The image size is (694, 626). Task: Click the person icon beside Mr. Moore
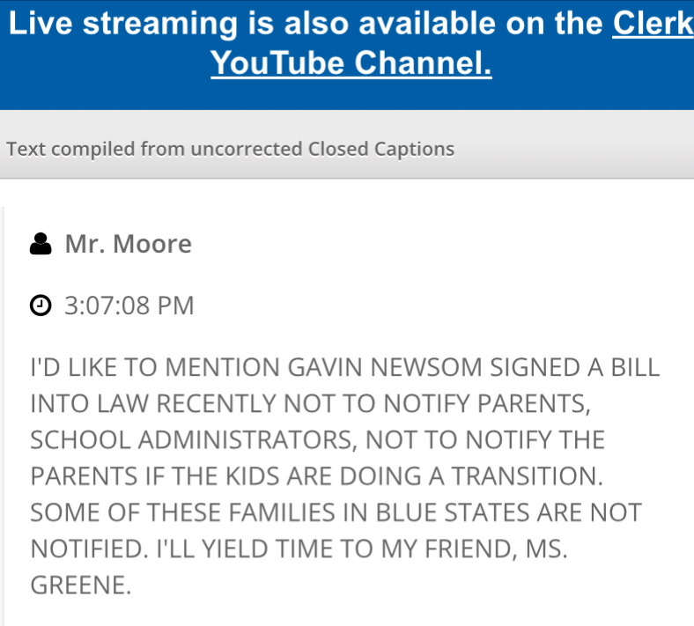[x=41, y=244]
